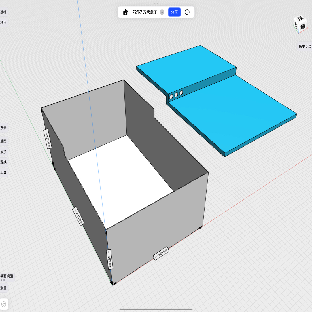312x312 pixels.
Task: Click the three-dot multitasking handle at top
Action: pyautogui.click(x=156, y=3)
